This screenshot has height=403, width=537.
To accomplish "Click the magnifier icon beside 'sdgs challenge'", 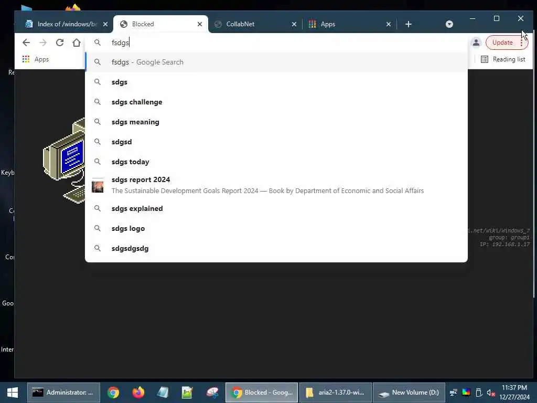I will tap(98, 102).
